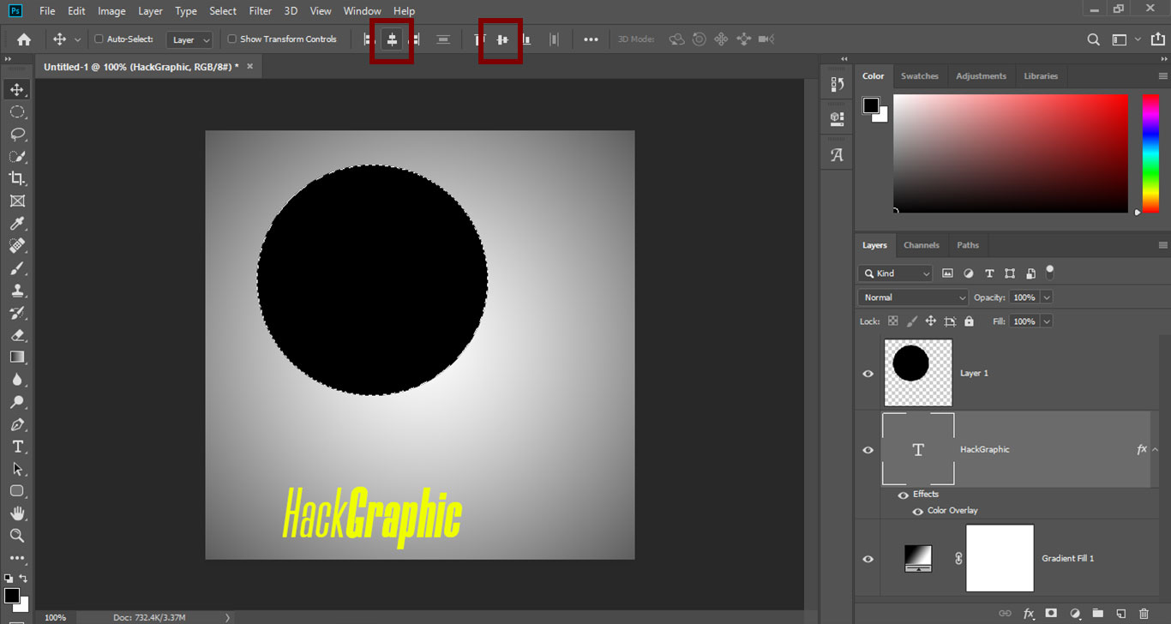This screenshot has height=624, width=1171.
Task: Switch to the Swatches tab
Action: coord(920,76)
